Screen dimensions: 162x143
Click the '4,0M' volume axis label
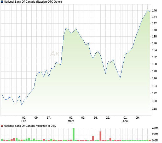[155, 128]
